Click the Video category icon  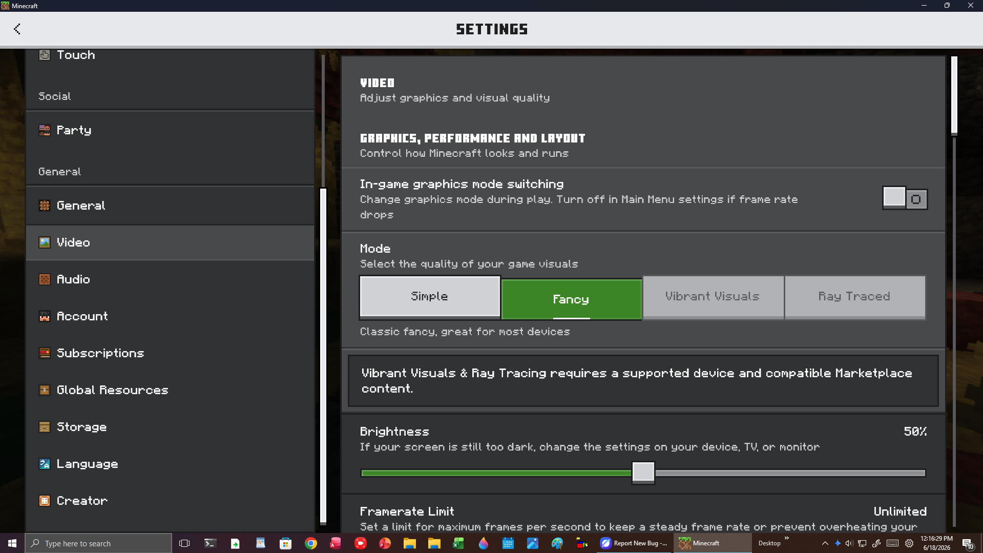tap(45, 242)
